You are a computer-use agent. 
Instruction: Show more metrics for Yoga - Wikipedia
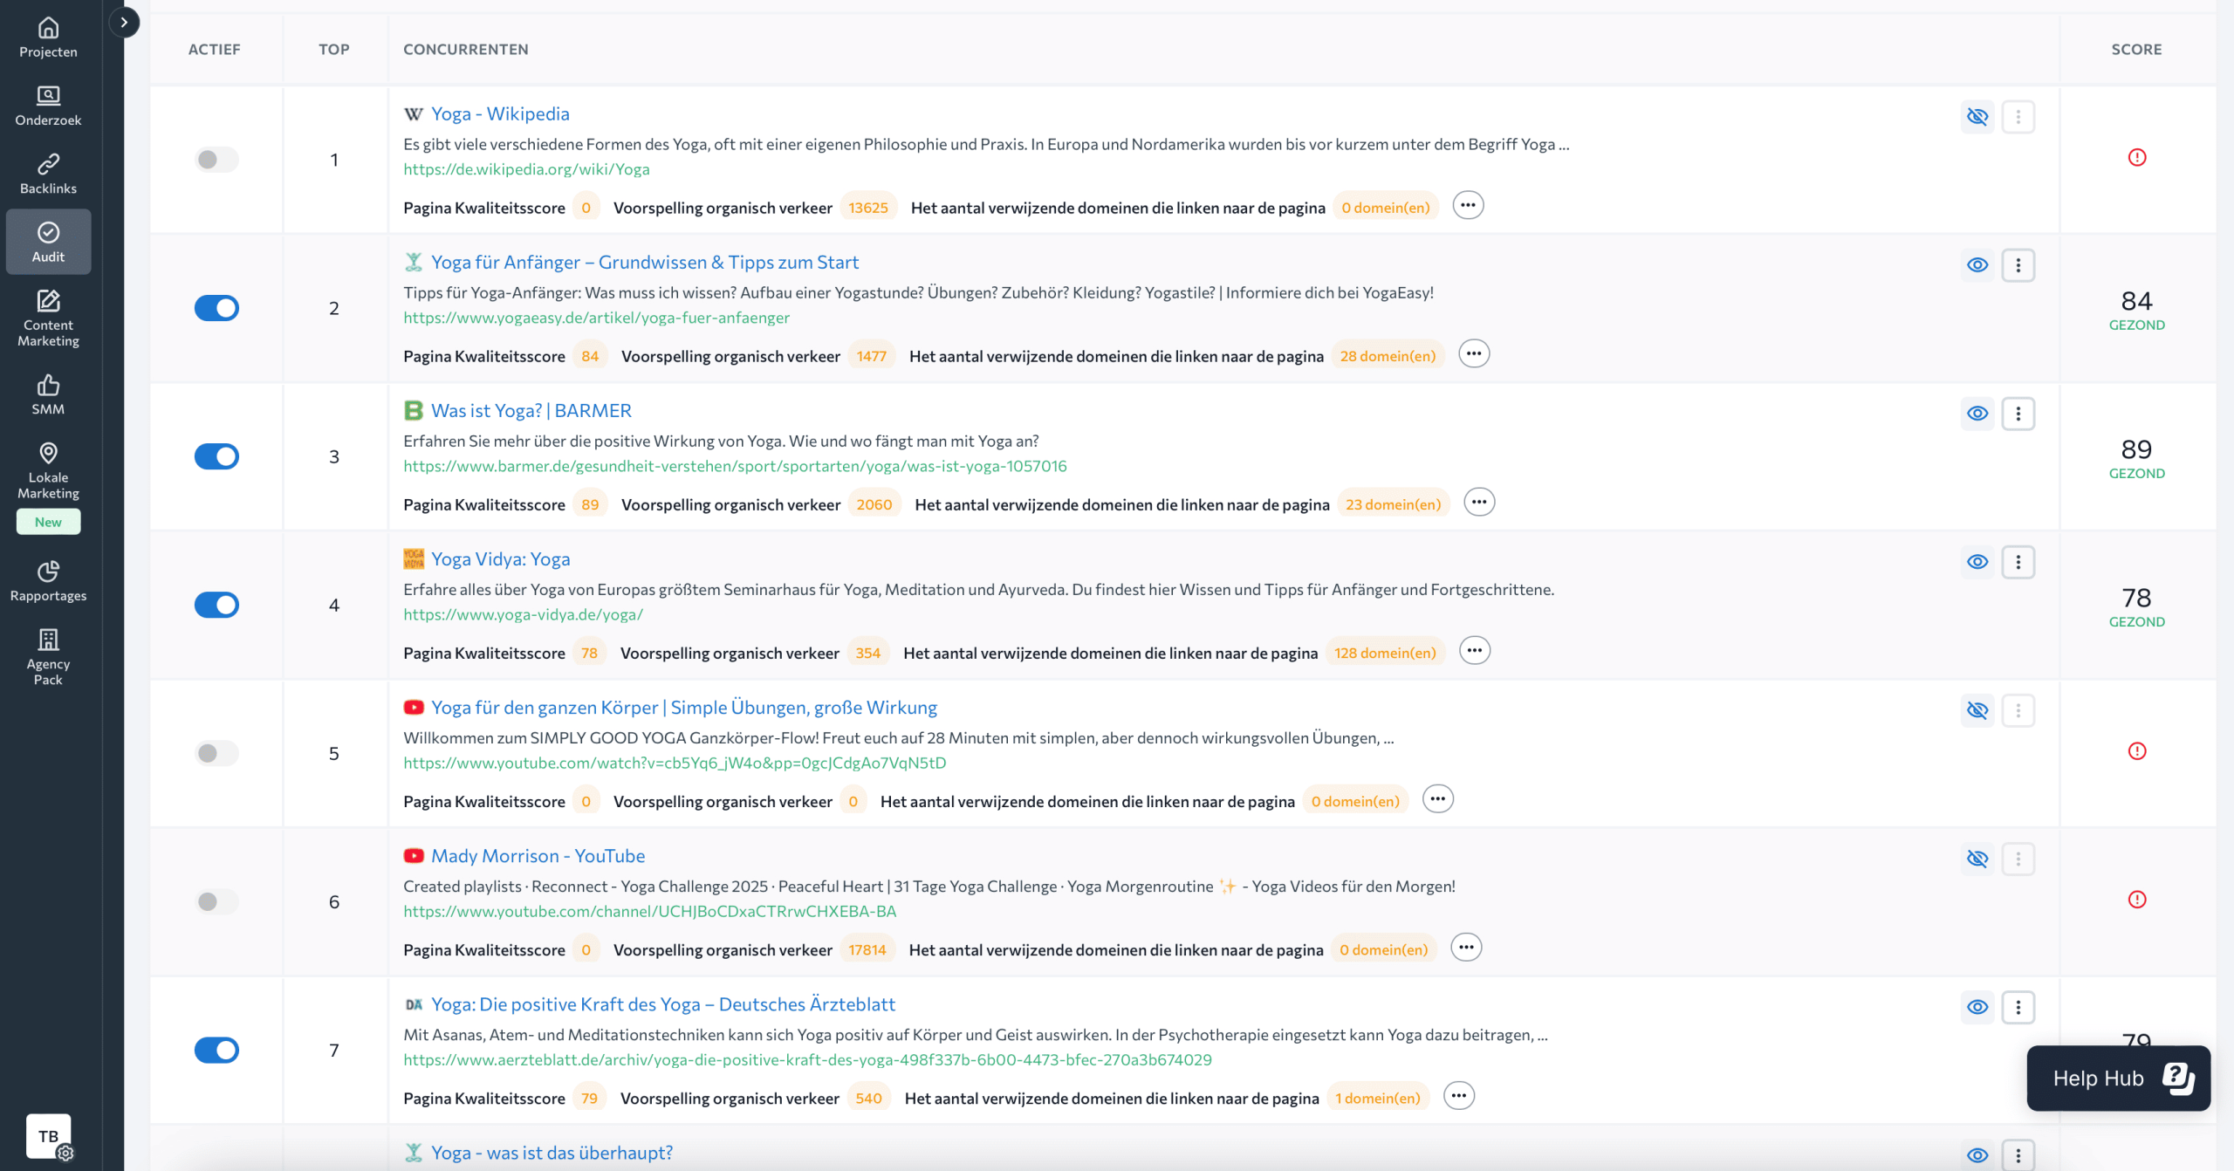[x=1468, y=206]
